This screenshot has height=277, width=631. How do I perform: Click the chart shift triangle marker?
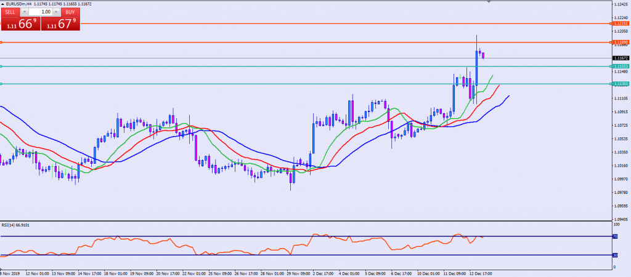click(x=489, y=2)
